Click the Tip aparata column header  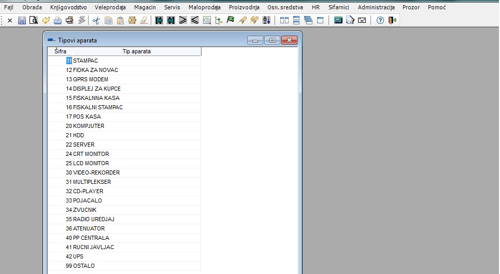click(136, 51)
